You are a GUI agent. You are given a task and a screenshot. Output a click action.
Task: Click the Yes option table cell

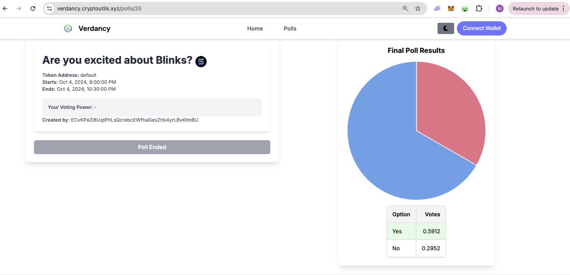click(401, 231)
